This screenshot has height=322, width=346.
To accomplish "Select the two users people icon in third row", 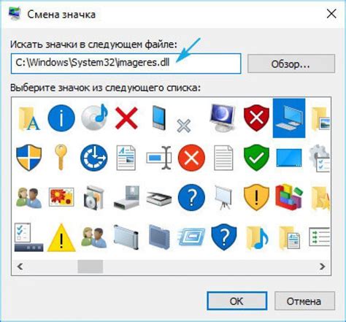I will (x=28, y=197).
